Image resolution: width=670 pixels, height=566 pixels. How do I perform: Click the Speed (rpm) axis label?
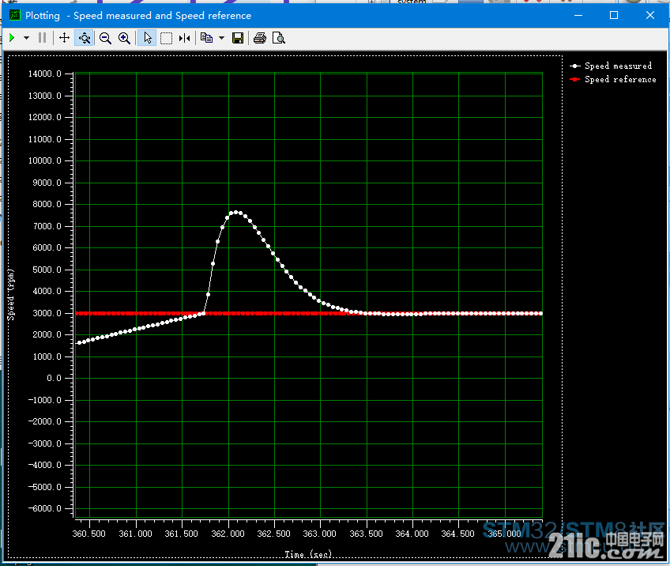(x=11, y=295)
